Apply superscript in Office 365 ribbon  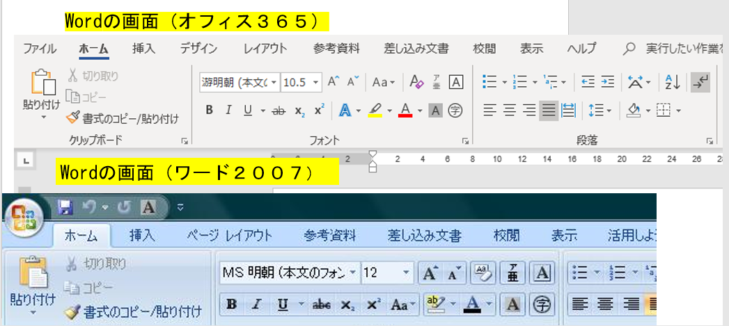tap(320, 111)
